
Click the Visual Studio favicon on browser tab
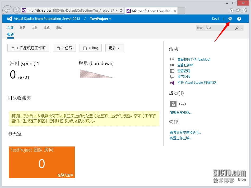coord(129,11)
